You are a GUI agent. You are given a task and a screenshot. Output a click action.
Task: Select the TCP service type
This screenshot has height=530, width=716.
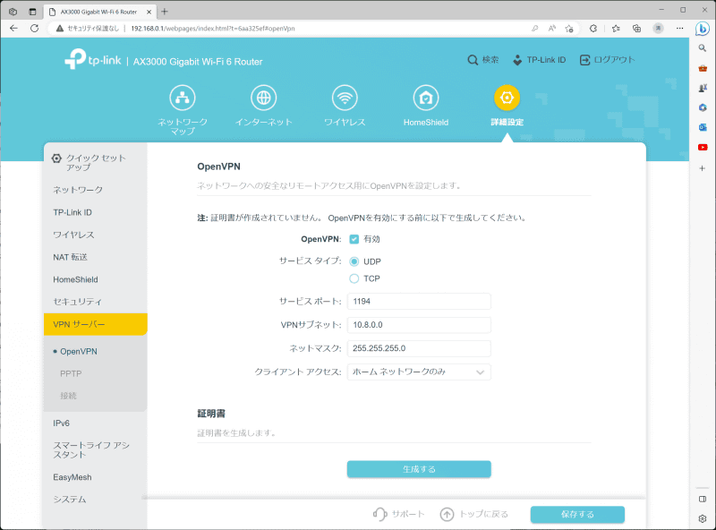(353, 278)
